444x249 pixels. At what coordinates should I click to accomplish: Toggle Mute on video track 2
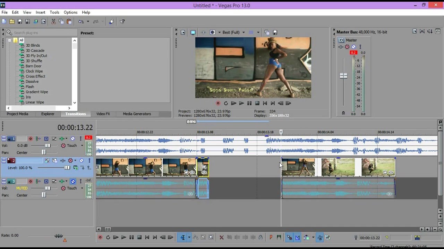[x=82, y=160]
